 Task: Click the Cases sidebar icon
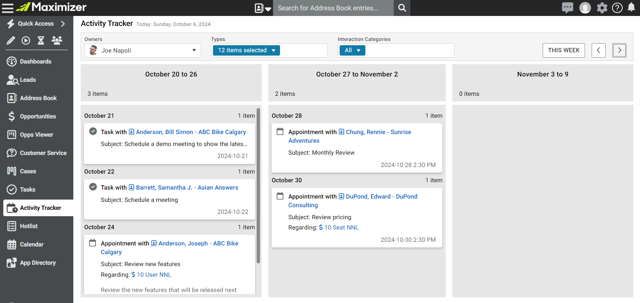pyautogui.click(x=12, y=171)
